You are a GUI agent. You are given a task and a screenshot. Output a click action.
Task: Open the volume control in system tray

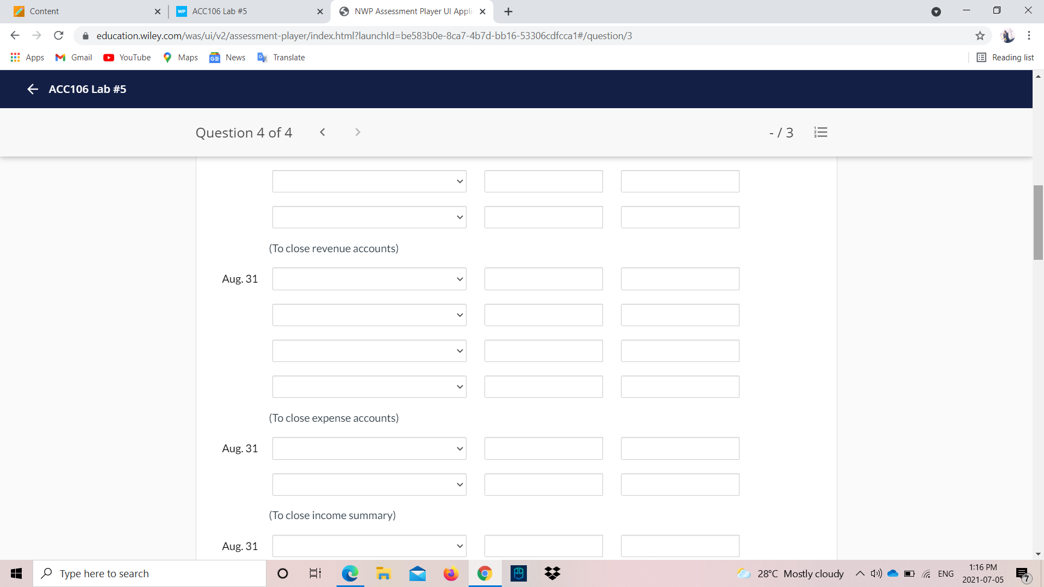[x=875, y=573]
